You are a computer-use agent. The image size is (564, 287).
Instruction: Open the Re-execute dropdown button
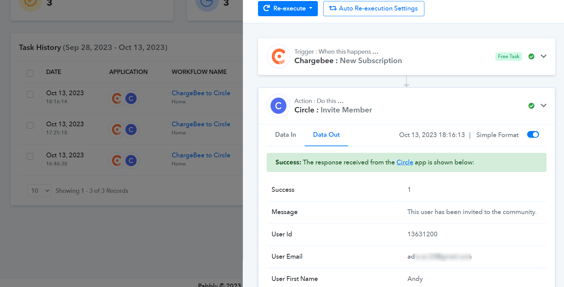[288, 8]
